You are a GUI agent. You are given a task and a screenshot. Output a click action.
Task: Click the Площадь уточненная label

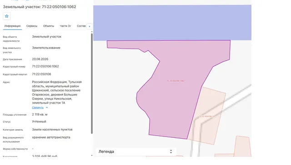[15, 115]
